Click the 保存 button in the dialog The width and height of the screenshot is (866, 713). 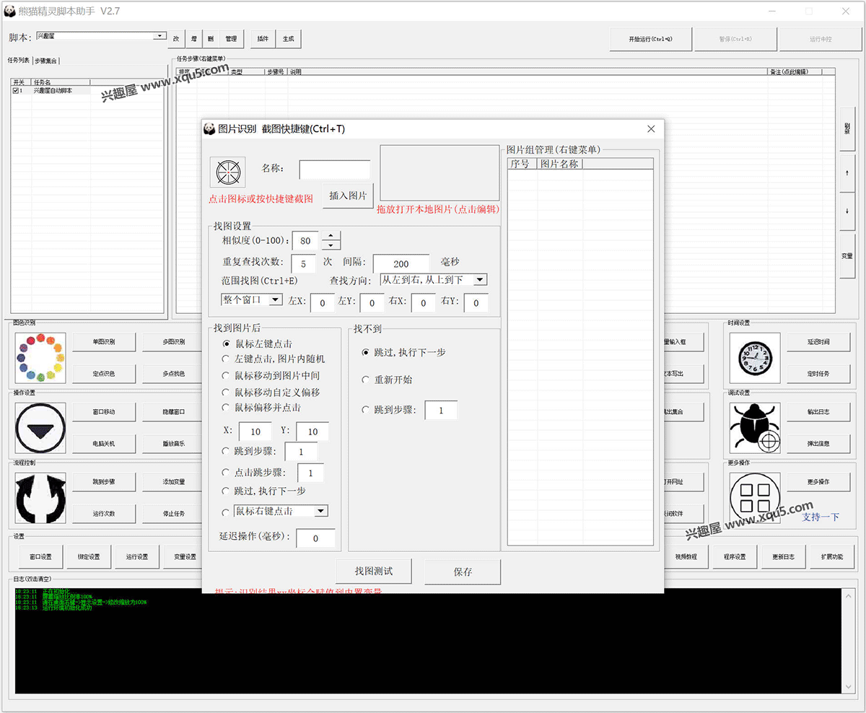point(463,572)
